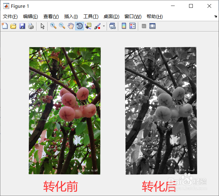This screenshot has height=196, width=219.
Task: Open the 文件(F) menu
Action: click(10, 17)
